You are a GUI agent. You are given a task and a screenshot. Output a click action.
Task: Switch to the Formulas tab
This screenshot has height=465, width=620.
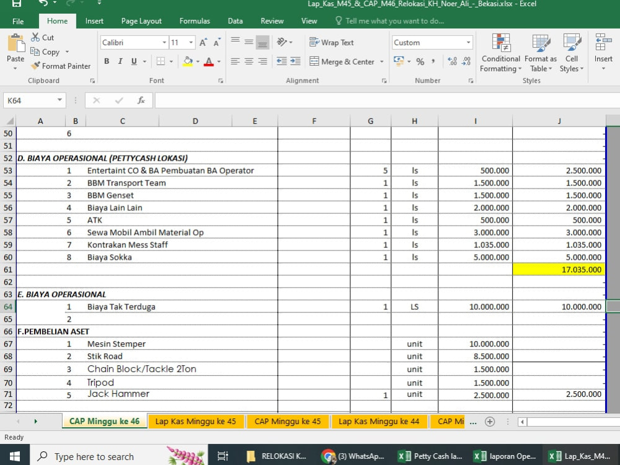[195, 21]
